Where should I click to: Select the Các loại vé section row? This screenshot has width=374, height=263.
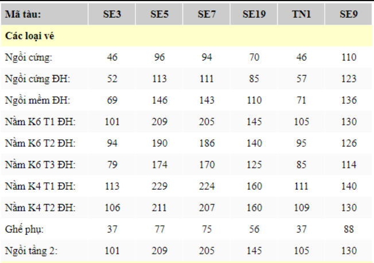click(186, 36)
